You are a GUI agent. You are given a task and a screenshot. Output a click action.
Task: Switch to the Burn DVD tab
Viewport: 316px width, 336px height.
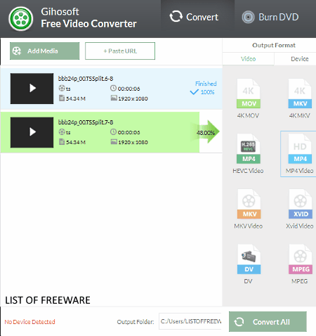(x=270, y=17)
